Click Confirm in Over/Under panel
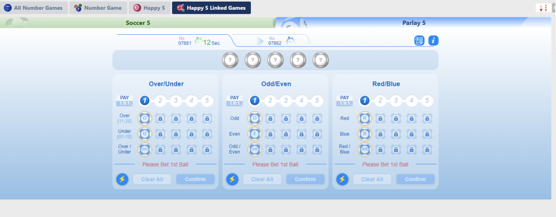The width and height of the screenshot is (556, 217). coord(195,179)
